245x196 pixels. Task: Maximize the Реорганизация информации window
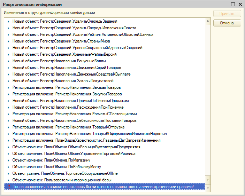(x=233, y=4)
